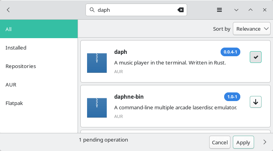Click the search magnifier icon
The image size is (273, 151).
click(92, 10)
